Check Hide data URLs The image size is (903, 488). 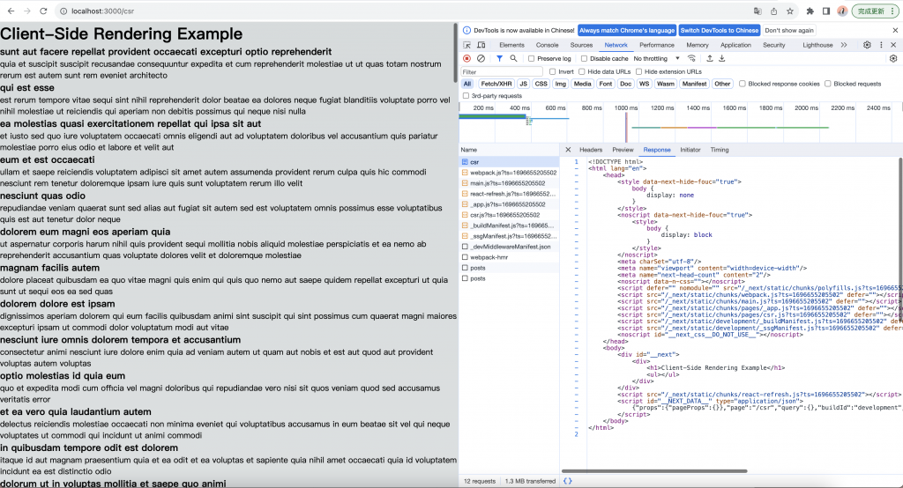(x=582, y=72)
